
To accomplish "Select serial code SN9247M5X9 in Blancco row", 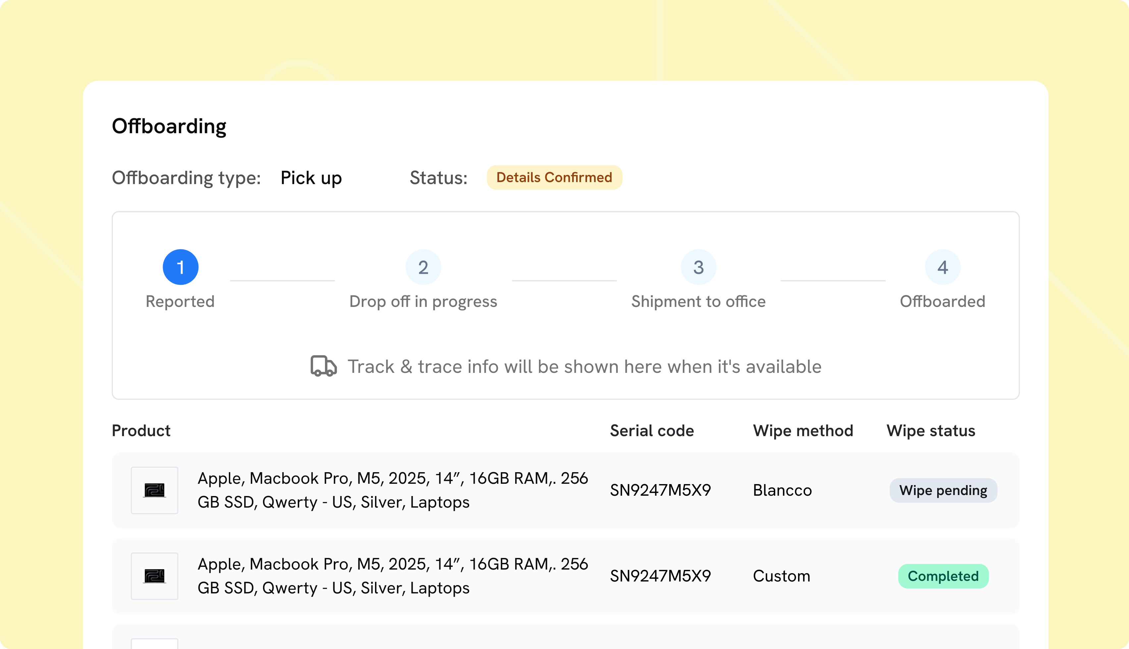I will tap(660, 490).
